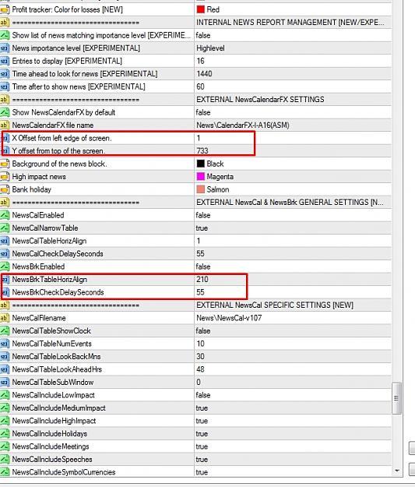Click the bool icon beside Show NewsCalendarFX by default

(x=5, y=112)
